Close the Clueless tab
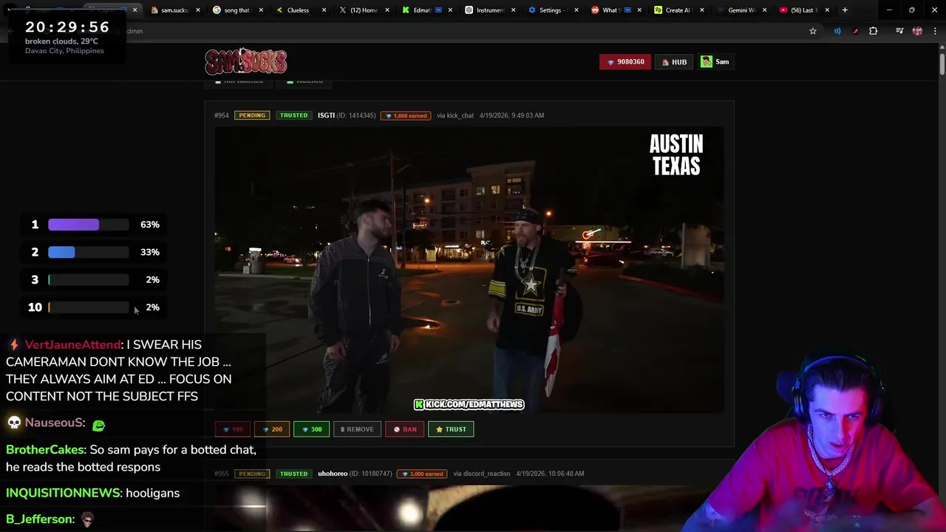 [324, 10]
